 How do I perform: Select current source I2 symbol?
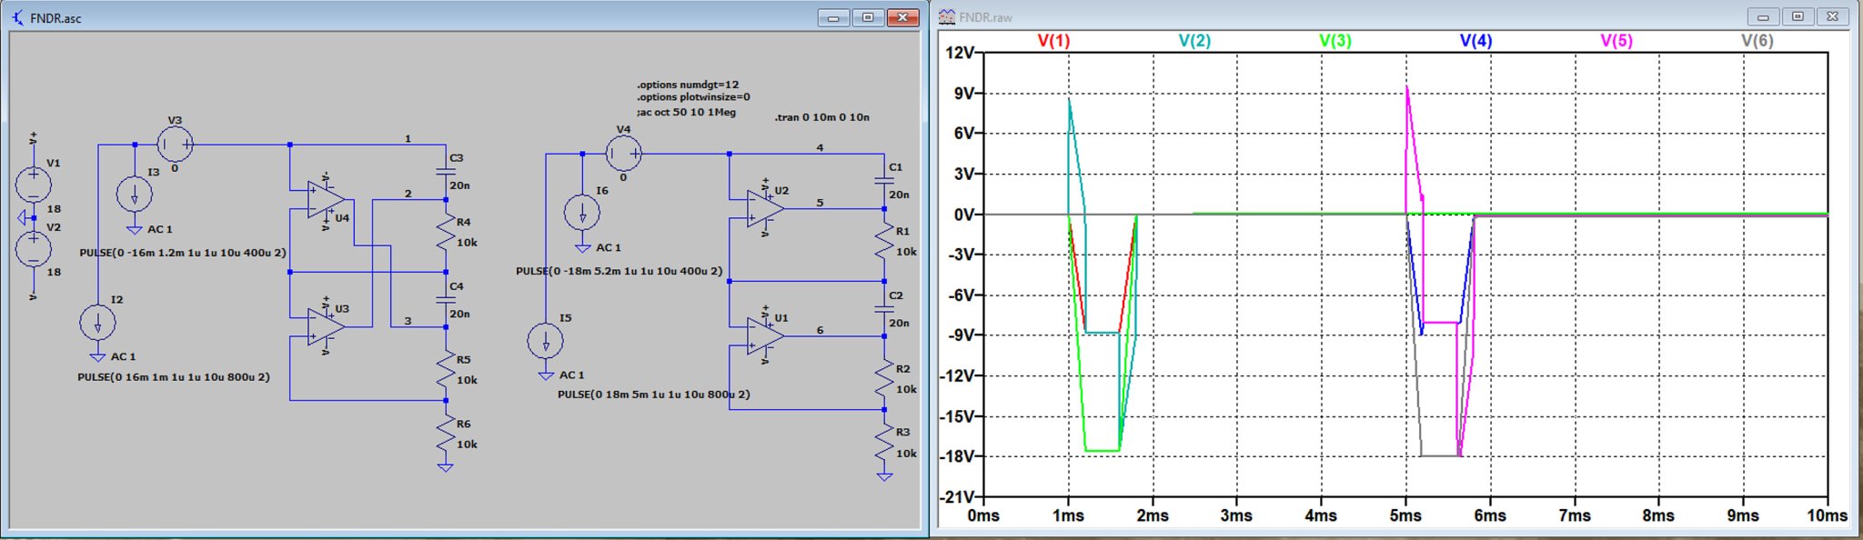point(97,323)
